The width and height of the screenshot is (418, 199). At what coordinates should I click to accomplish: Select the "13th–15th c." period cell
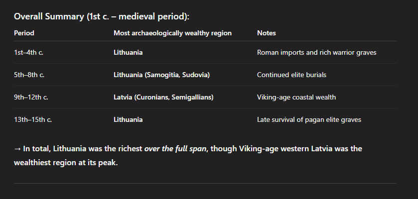pyautogui.click(x=33, y=119)
